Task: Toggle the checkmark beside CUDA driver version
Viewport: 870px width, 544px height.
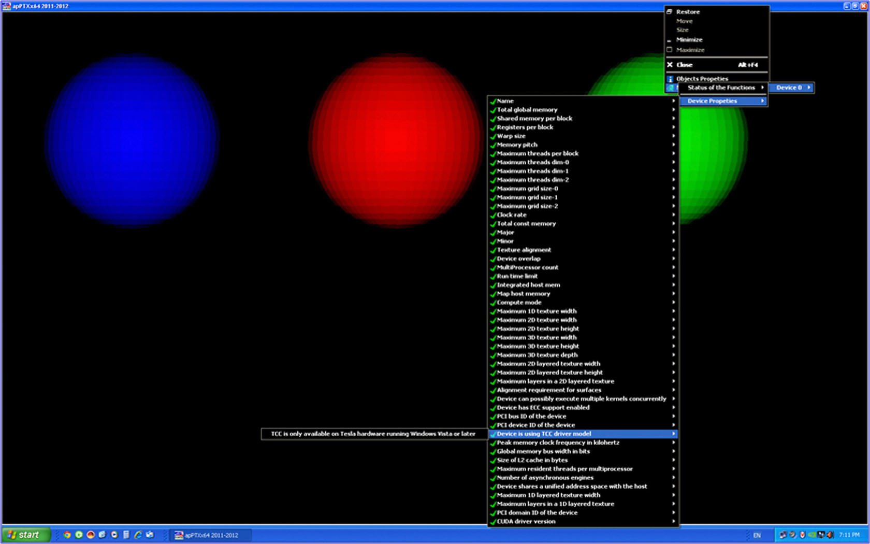Action: click(x=493, y=522)
